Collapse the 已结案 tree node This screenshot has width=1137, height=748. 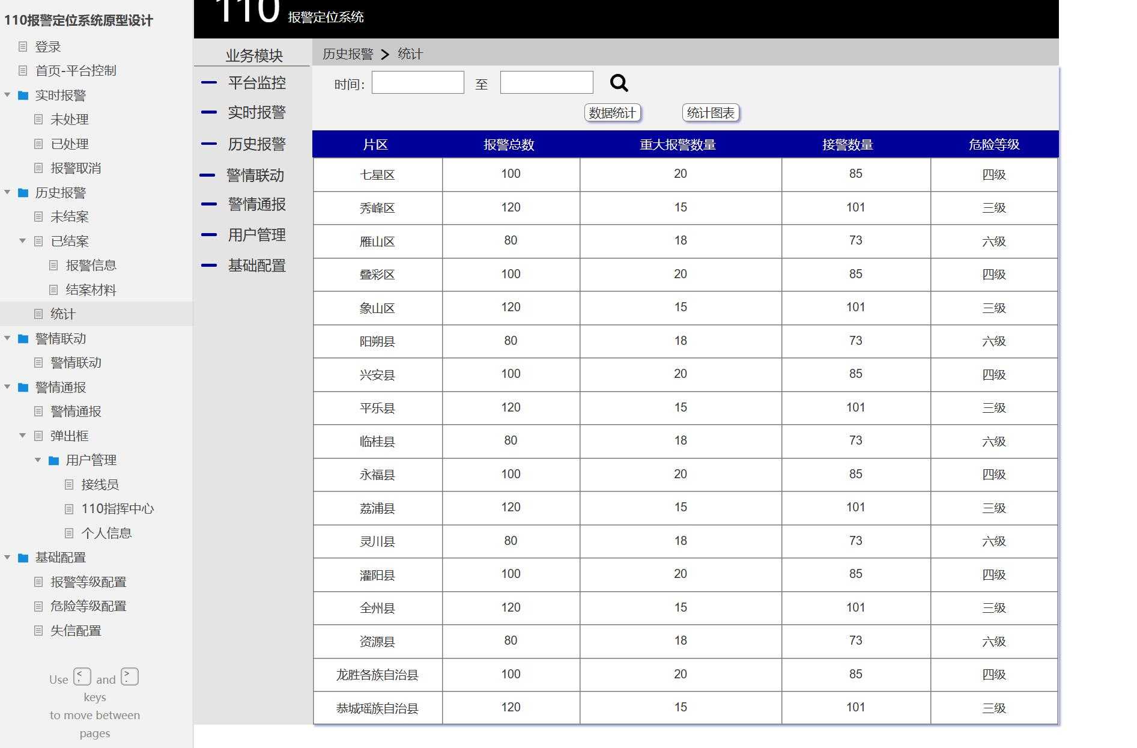[x=22, y=241]
